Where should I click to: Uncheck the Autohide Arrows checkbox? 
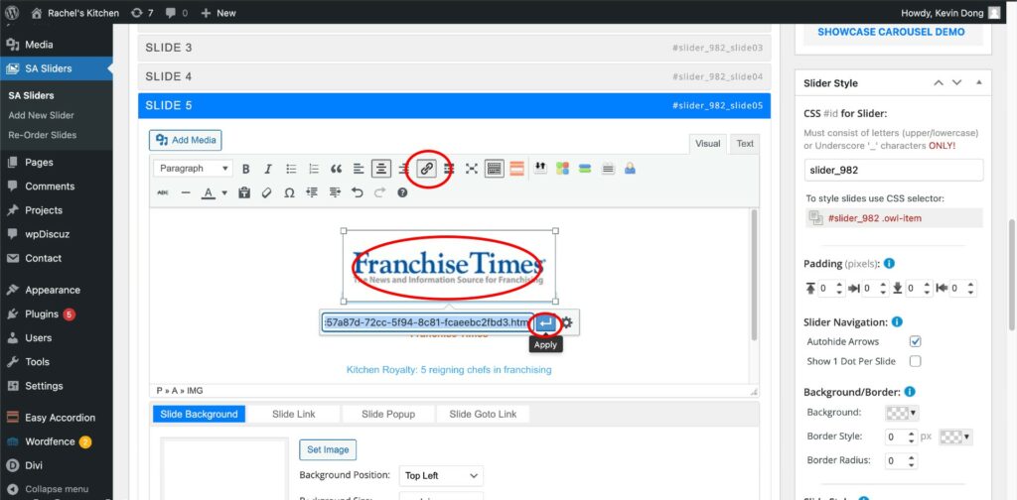916,341
